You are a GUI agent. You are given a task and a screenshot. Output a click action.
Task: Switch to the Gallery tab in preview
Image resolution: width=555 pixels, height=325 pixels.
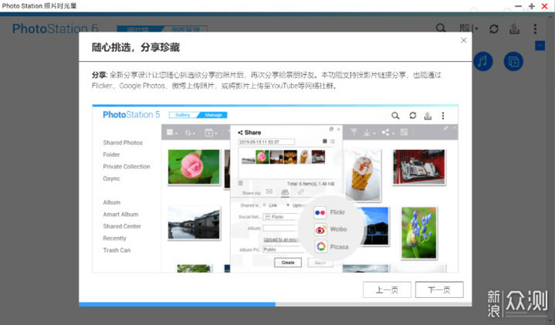182,115
